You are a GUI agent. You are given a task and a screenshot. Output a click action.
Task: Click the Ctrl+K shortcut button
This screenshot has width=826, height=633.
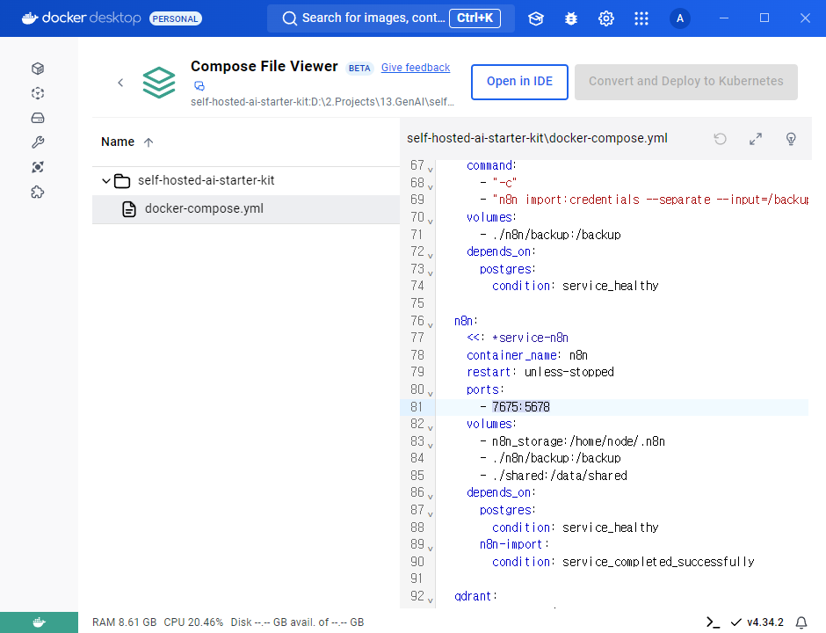coord(475,18)
